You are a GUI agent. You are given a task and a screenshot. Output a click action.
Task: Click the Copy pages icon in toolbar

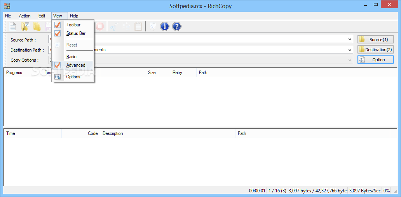click(127, 26)
